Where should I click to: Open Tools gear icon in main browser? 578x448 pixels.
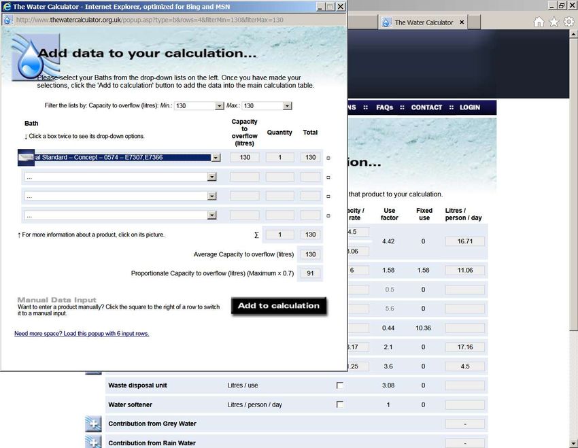[568, 22]
